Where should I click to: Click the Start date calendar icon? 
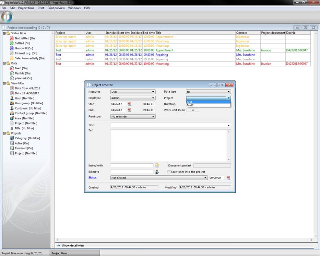(130, 104)
